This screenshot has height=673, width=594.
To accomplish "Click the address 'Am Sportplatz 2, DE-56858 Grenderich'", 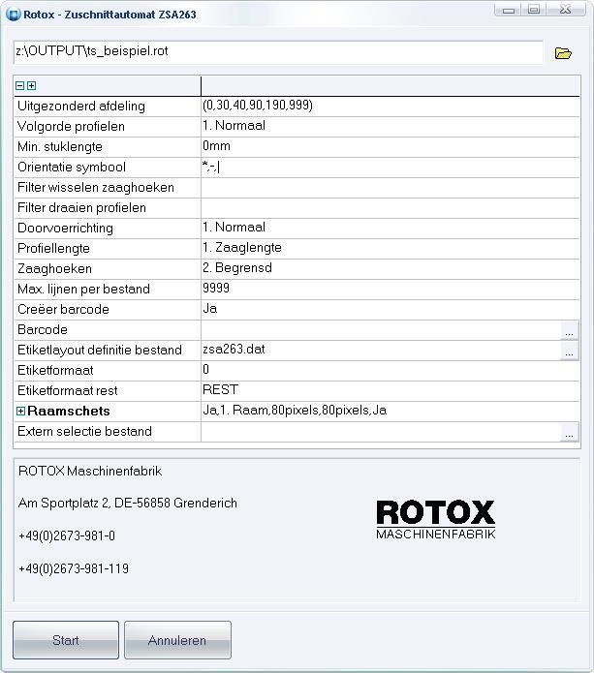I will click(128, 503).
